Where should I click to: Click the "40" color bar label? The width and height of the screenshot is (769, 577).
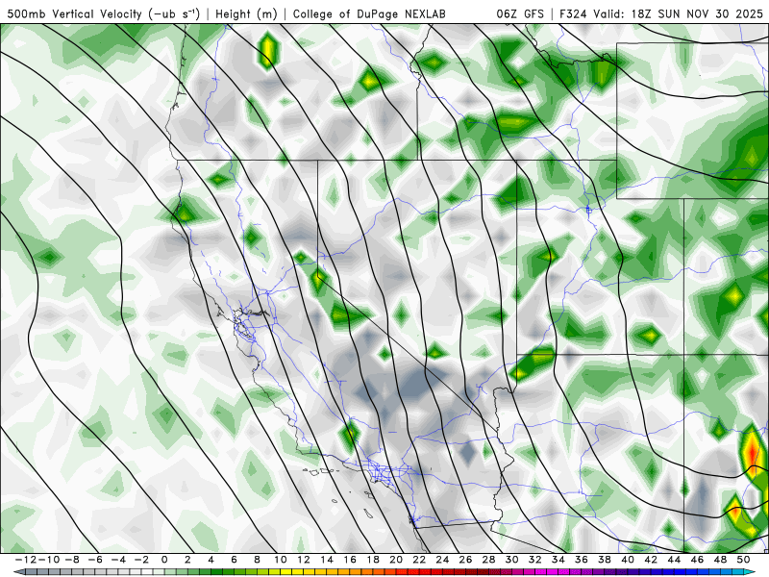click(x=628, y=560)
